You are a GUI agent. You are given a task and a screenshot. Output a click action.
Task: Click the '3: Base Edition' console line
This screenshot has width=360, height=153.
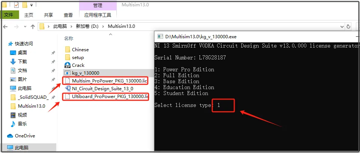point(177,81)
